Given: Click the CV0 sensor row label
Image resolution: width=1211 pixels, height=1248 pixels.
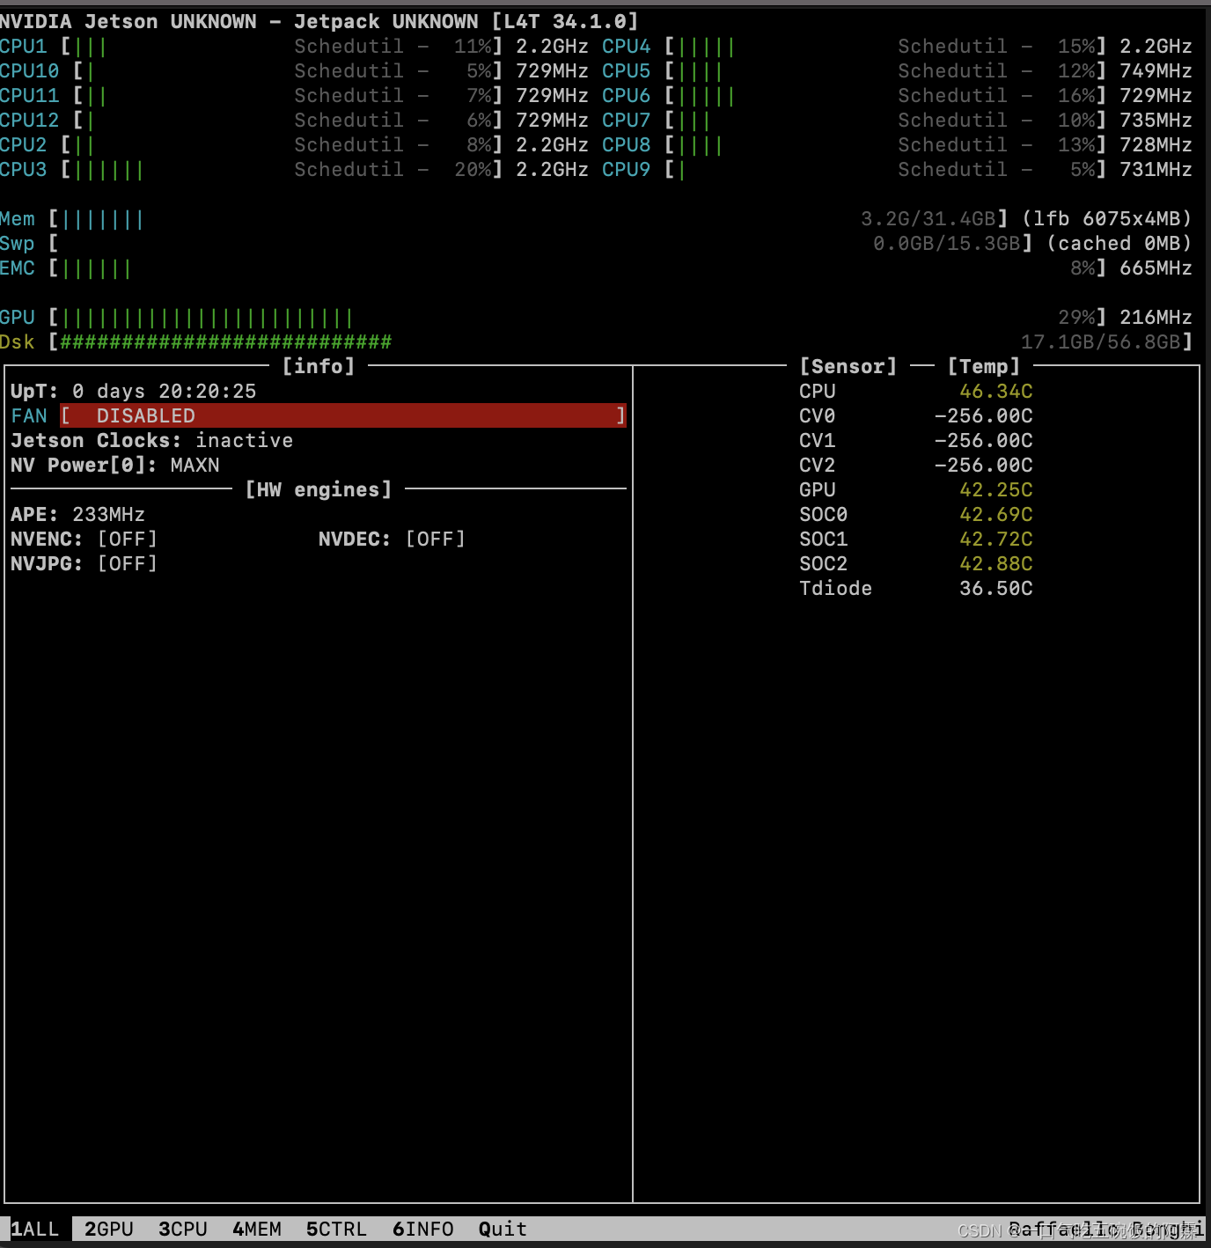Looking at the screenshot, I should coord(818,415).
